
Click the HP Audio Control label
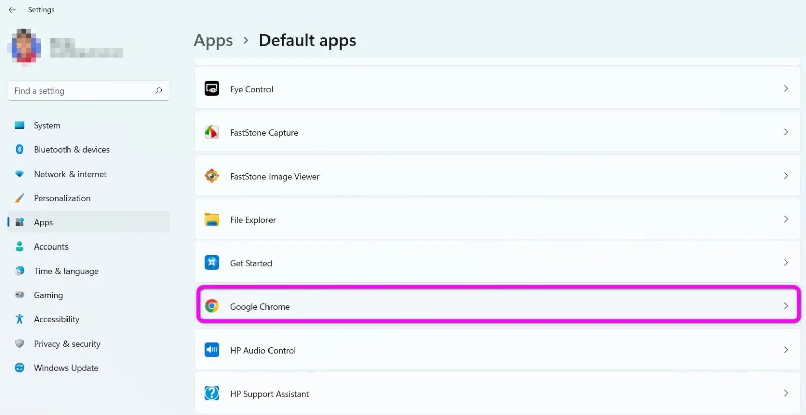coord(262,351)
